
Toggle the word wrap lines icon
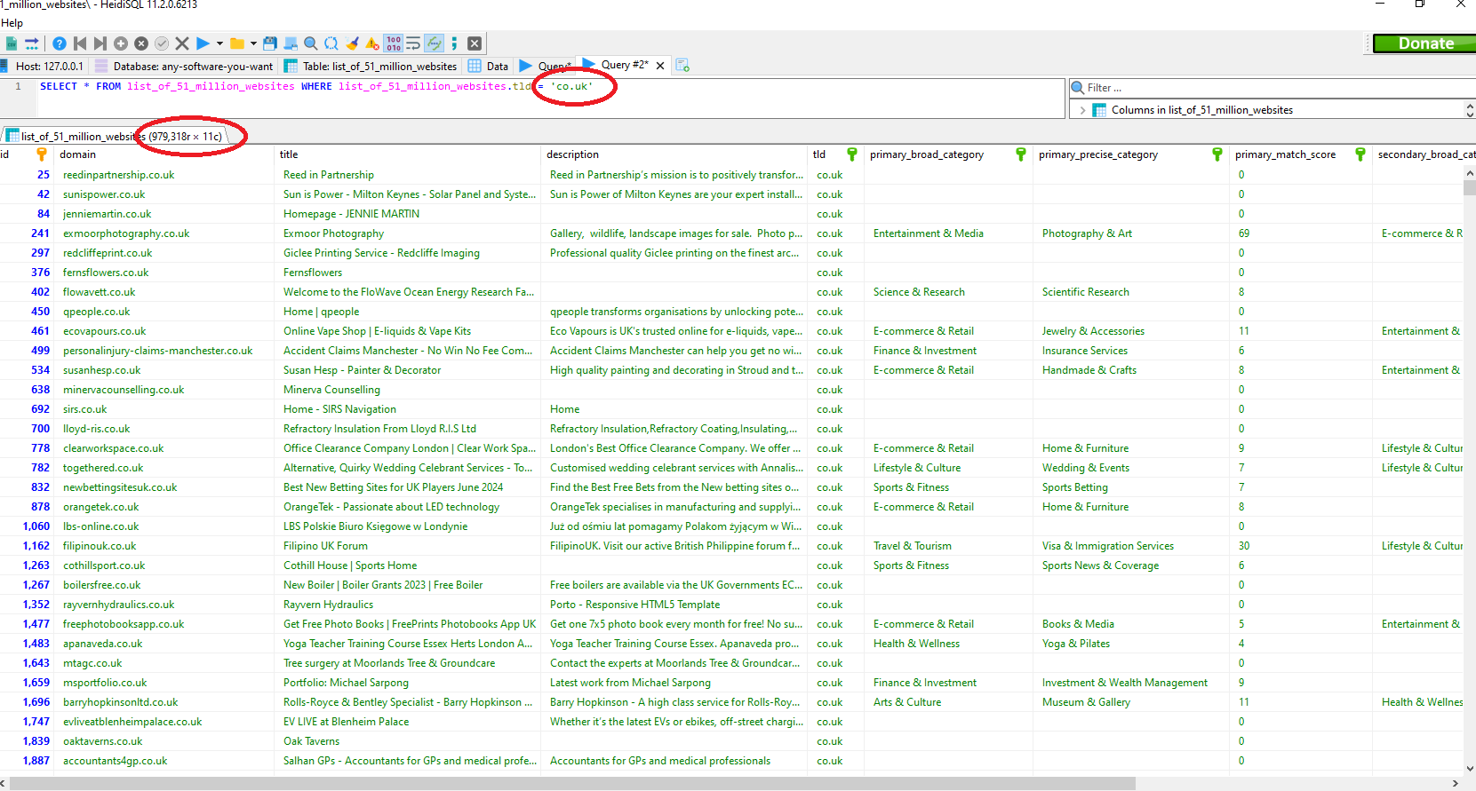pos(413,44)
